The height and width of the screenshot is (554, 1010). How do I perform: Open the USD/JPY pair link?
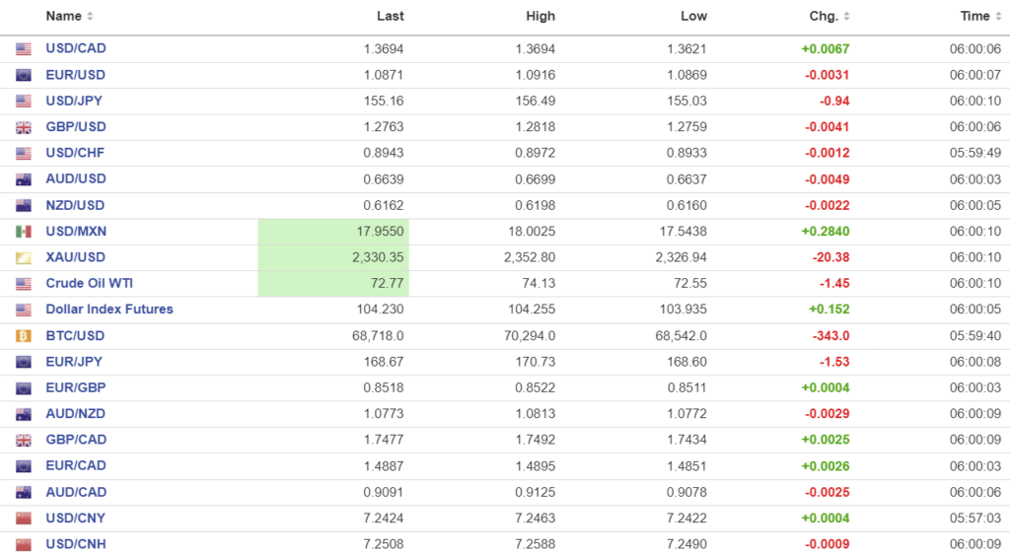tap(74, 101)
